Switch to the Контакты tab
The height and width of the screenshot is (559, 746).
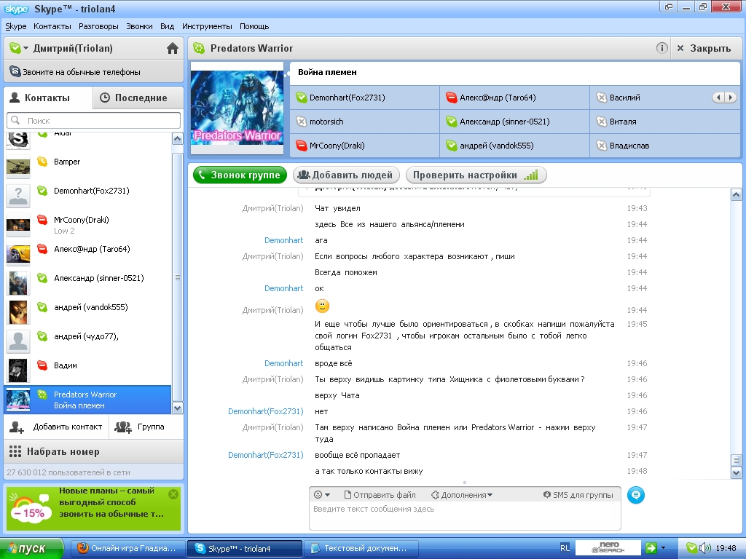pyautogui.click(x=47, y=98)
